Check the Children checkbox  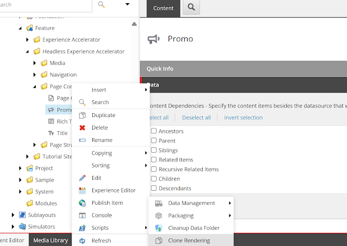click(154, 178)
